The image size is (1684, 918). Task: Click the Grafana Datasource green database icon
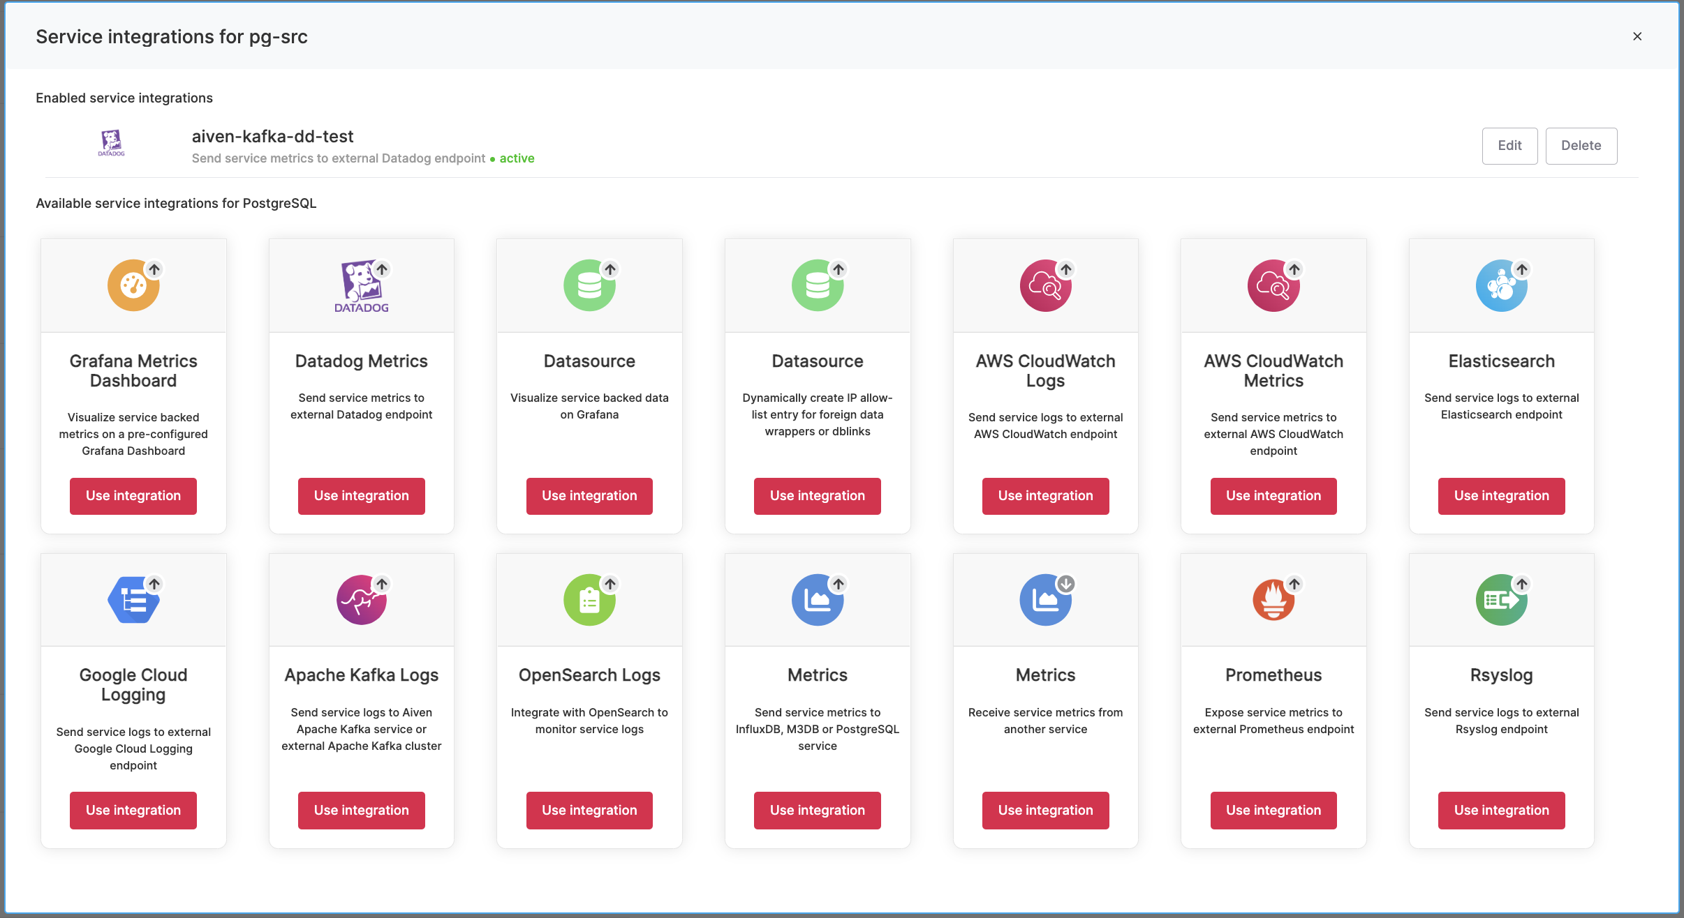tap(589, 285)
